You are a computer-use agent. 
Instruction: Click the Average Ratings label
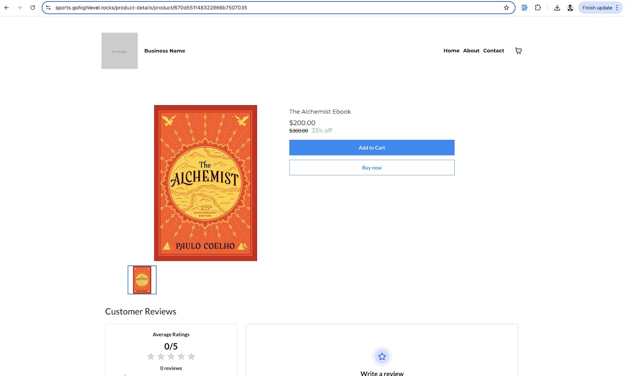click(171, 335)
